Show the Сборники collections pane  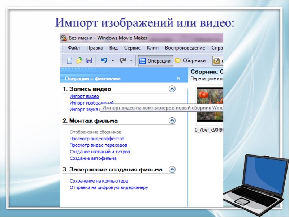tap(190, 60)
